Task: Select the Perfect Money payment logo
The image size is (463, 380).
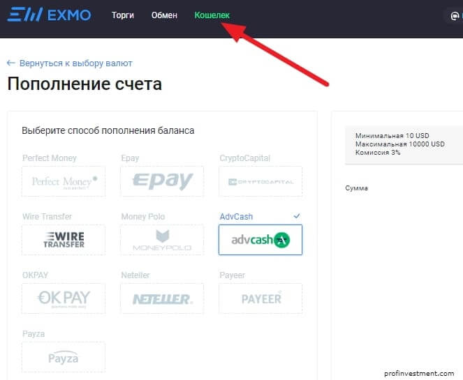Action: coord(64,181)
